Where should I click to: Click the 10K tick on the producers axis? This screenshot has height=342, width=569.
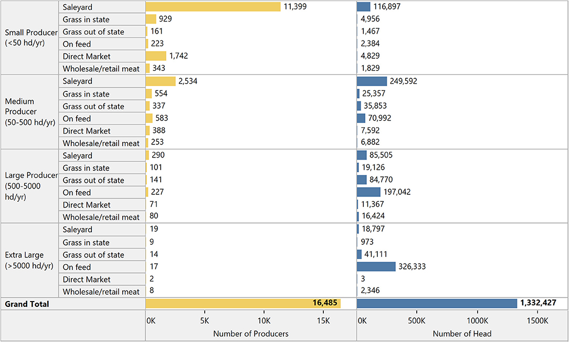264,321
